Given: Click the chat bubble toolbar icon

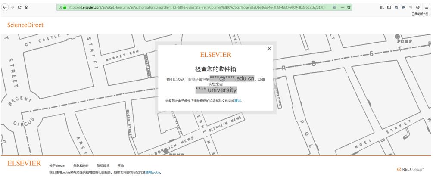Looking at the screenshot, I should 403,7.
